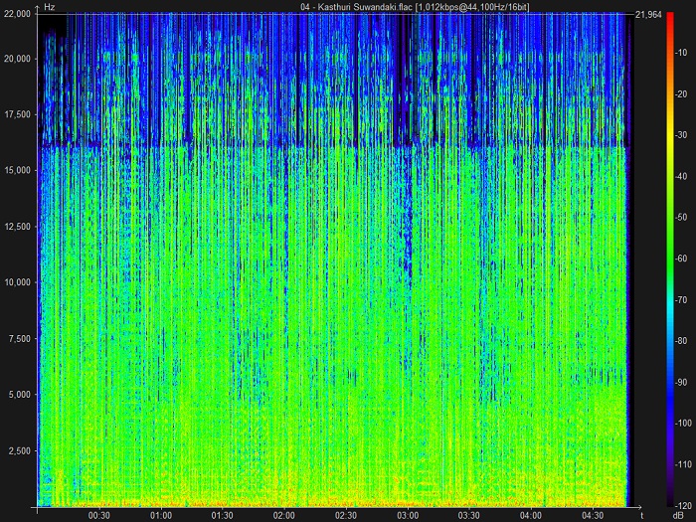Click the Hz unit label

[50, 7]
